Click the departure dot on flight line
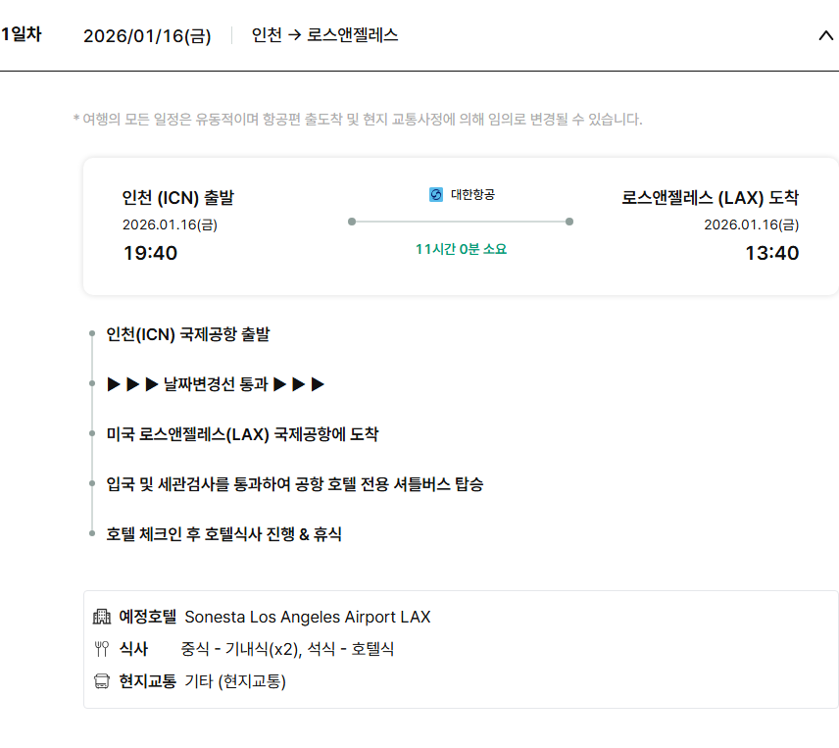Viewport: 839px width, 748px height. [x=351, y=222]
